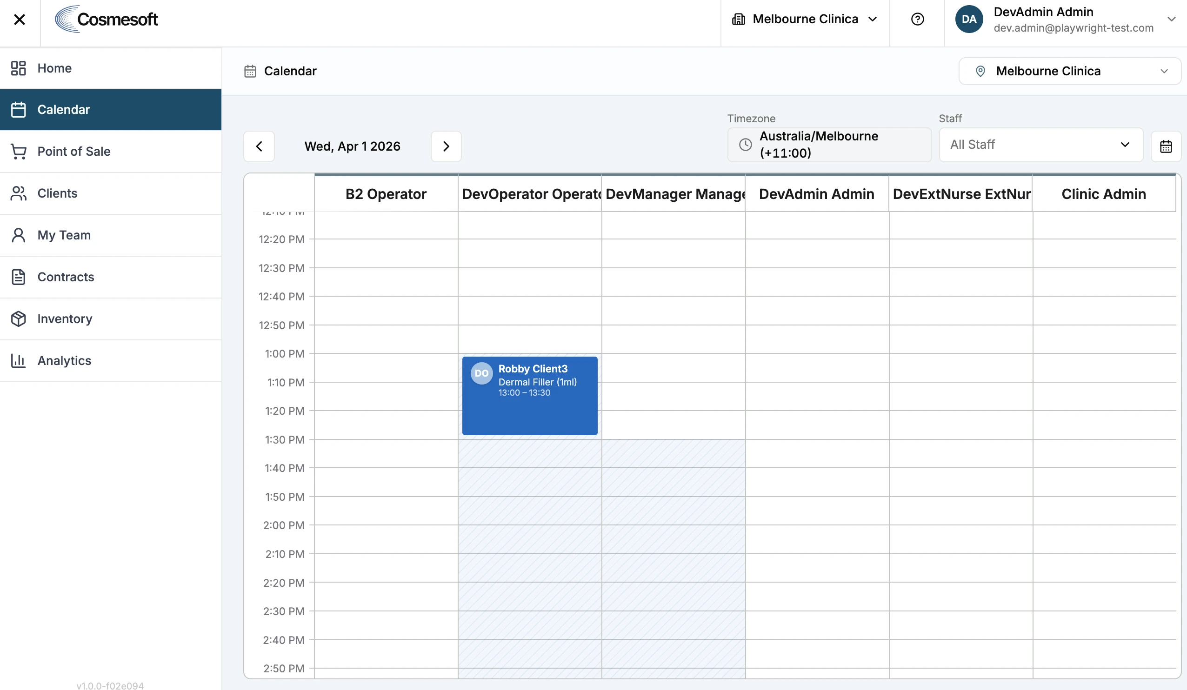Viewport: 1187px width, 690px height.
Task: Open the date picker calendar icon button
Action: [x=1165, y=146]
